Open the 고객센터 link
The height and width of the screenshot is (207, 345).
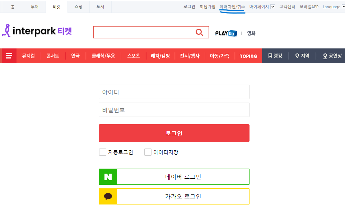tap(287, 6)
